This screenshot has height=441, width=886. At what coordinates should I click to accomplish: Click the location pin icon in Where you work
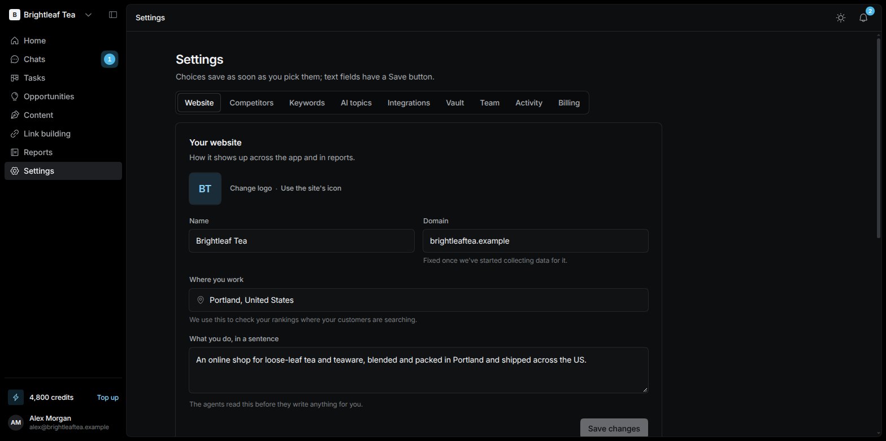click(x=200, y=300)
